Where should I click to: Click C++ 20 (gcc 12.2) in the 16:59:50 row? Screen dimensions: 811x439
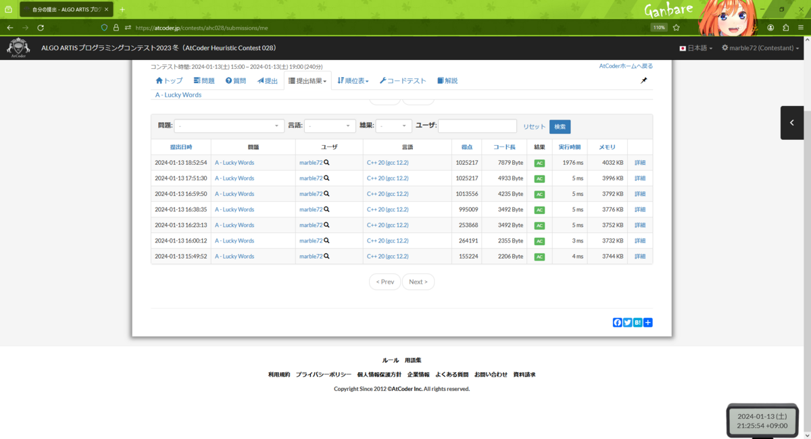(387, 194)
